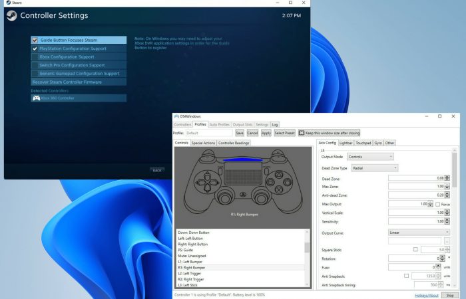
Task: Switch to the Auto Profiles tab
Action: pyautogui.click(x=219, y=125)
